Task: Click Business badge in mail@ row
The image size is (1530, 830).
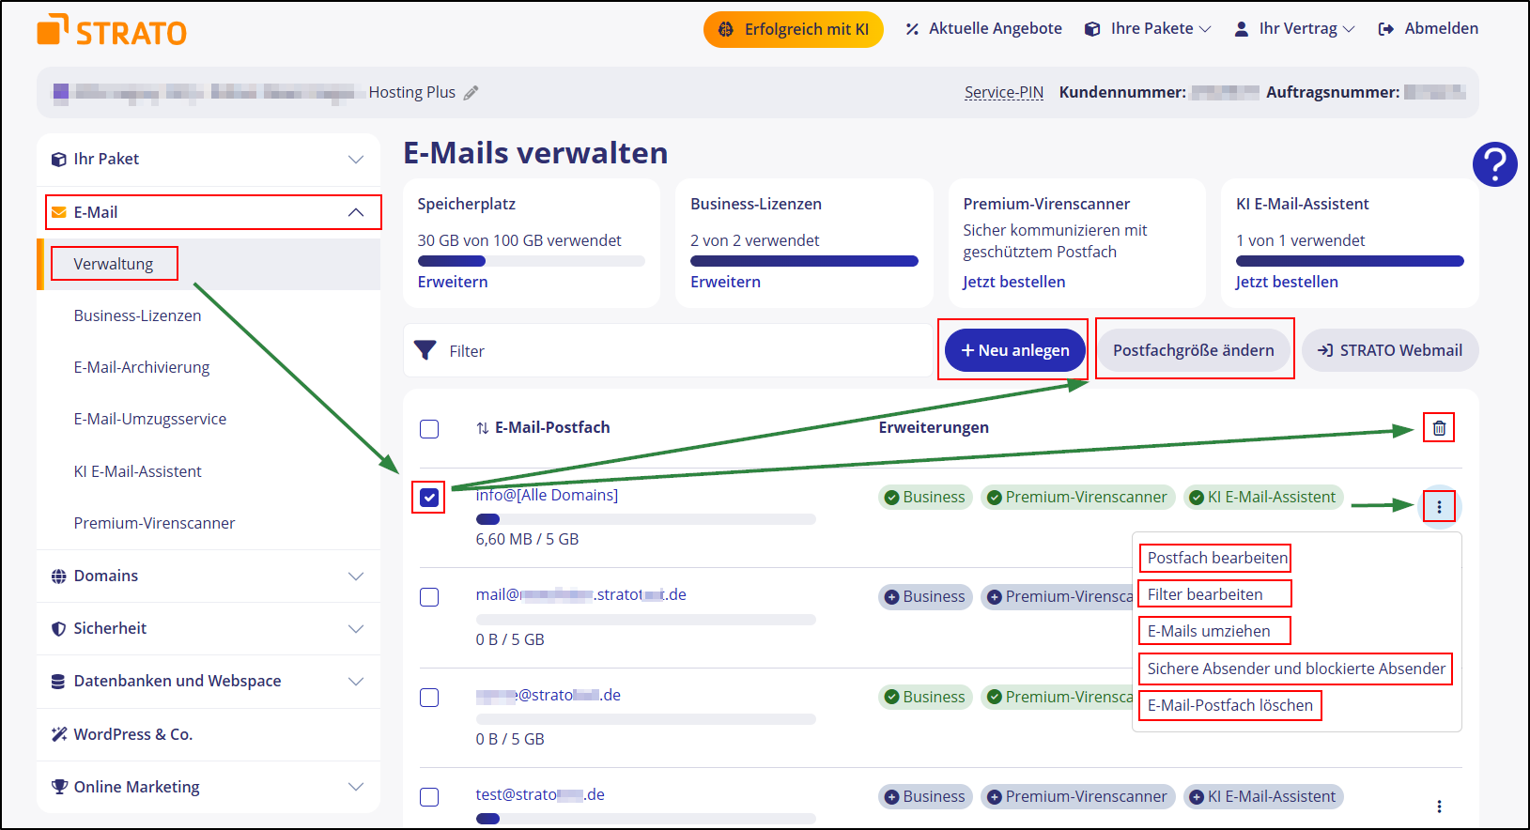Action: [925, 596]
